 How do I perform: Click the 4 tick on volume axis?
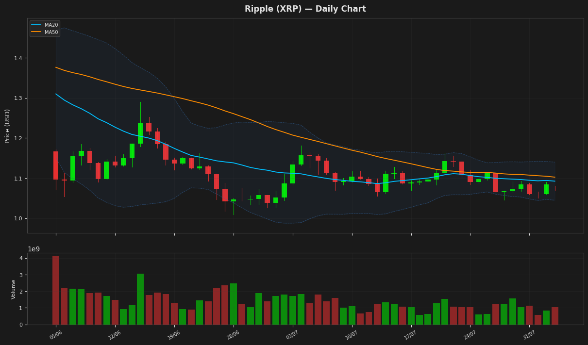pos(21,258)
